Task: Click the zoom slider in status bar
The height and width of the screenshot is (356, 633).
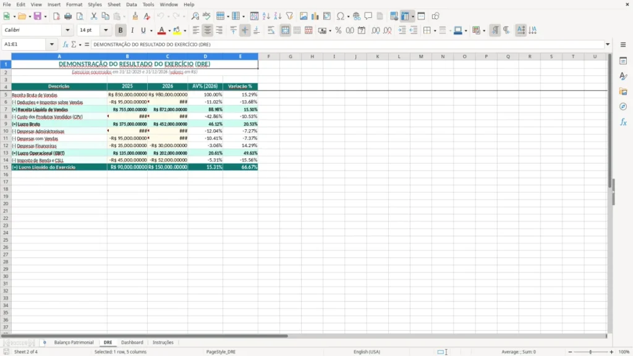Action: point(590,352)
